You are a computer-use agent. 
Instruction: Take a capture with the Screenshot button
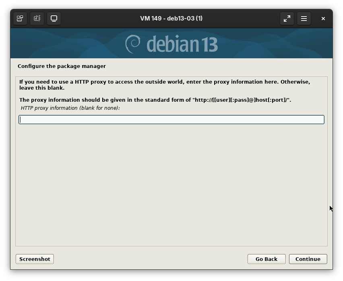35,259
